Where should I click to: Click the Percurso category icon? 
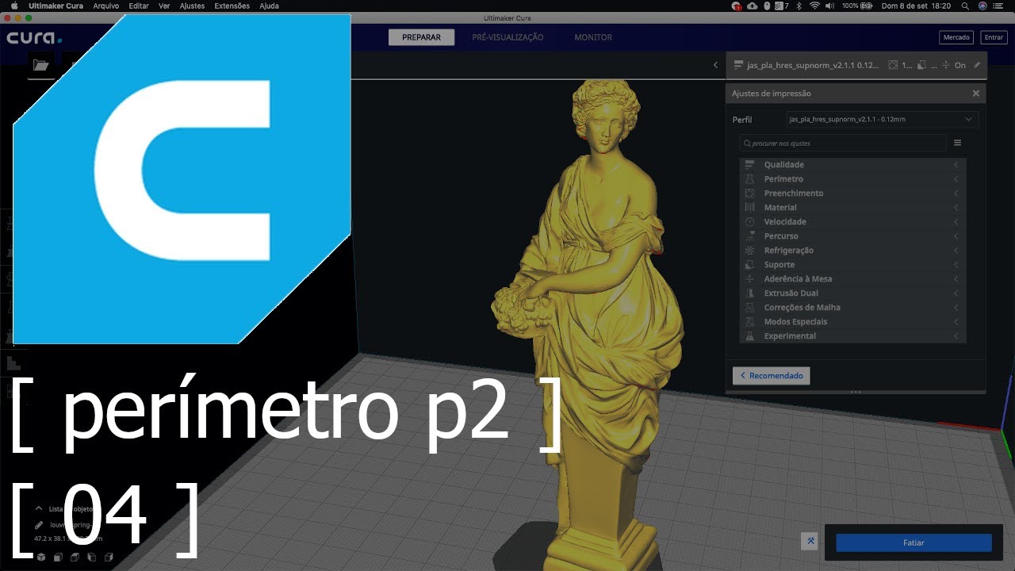(749, 236)
